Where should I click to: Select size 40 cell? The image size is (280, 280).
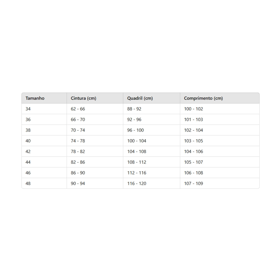click(x=28, y=141)
